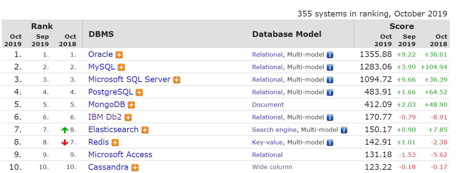Click the plus icon next to MongoDB

tap(131, 105)
